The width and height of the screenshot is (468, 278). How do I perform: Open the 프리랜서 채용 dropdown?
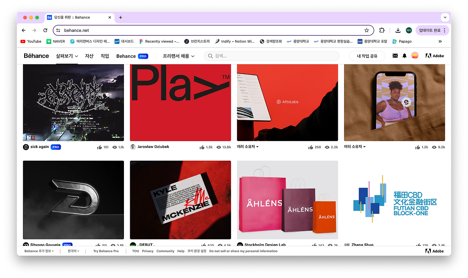click(x=178, y=56)
